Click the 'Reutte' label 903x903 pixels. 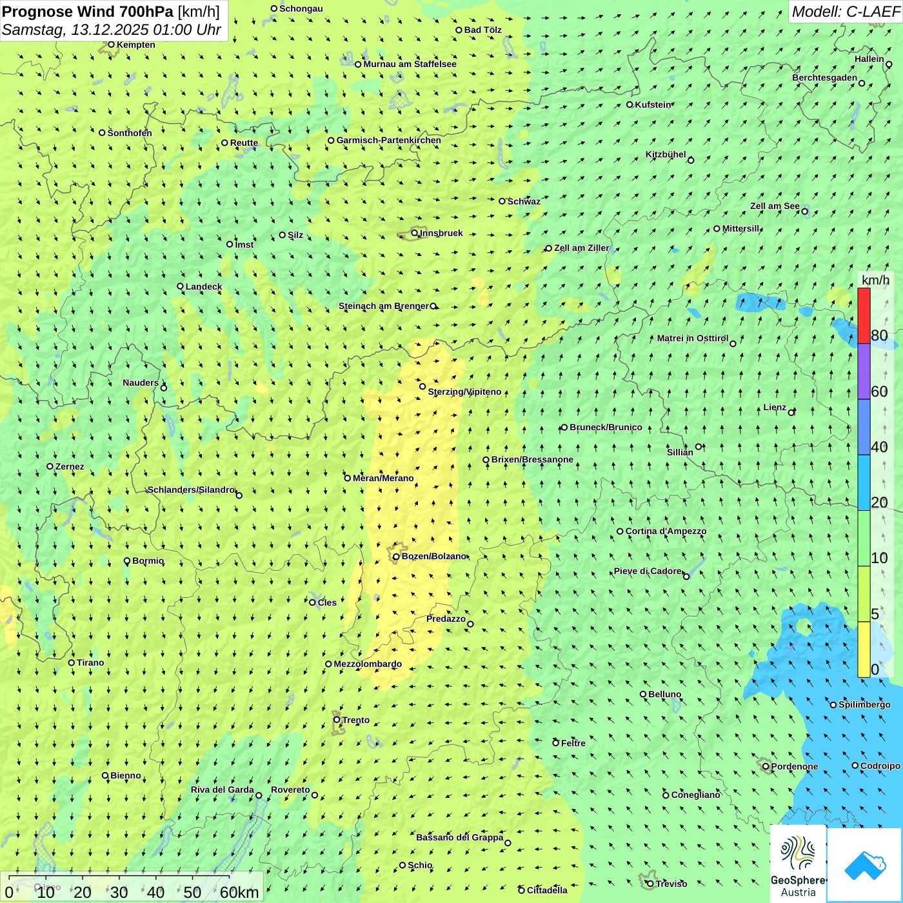244,143
